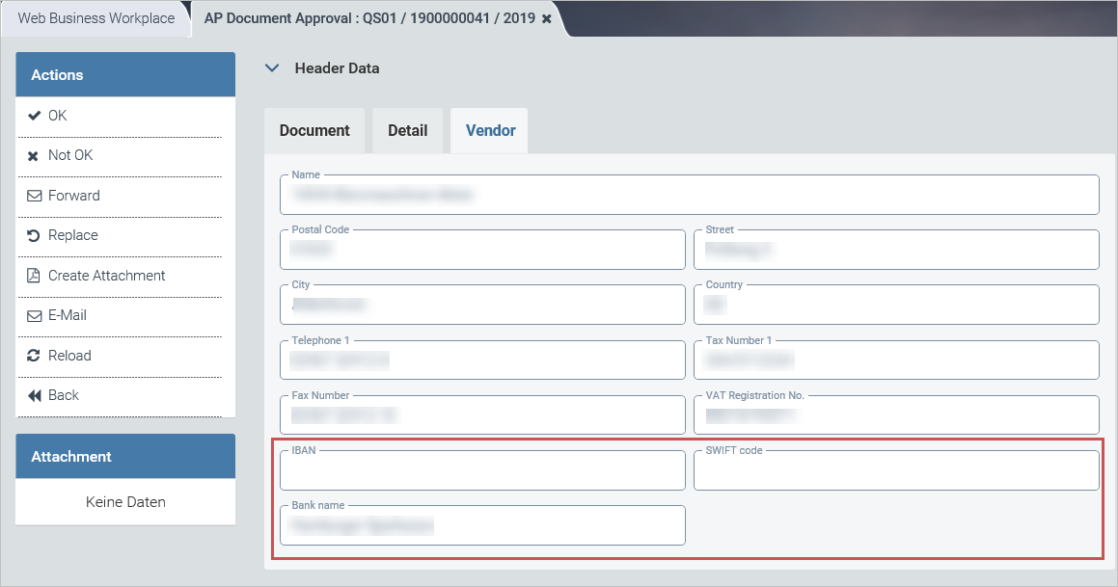Viewport: 1118px width, 587px height.
Task: Click the Create Attachment PDF icon
Action: point(34,276)
